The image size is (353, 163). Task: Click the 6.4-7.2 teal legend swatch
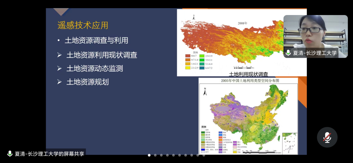click(x=202, y=68)
